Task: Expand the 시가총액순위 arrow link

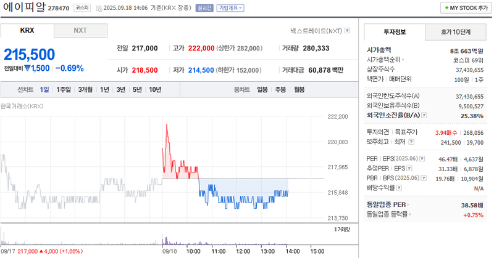Action: point(403,59)
